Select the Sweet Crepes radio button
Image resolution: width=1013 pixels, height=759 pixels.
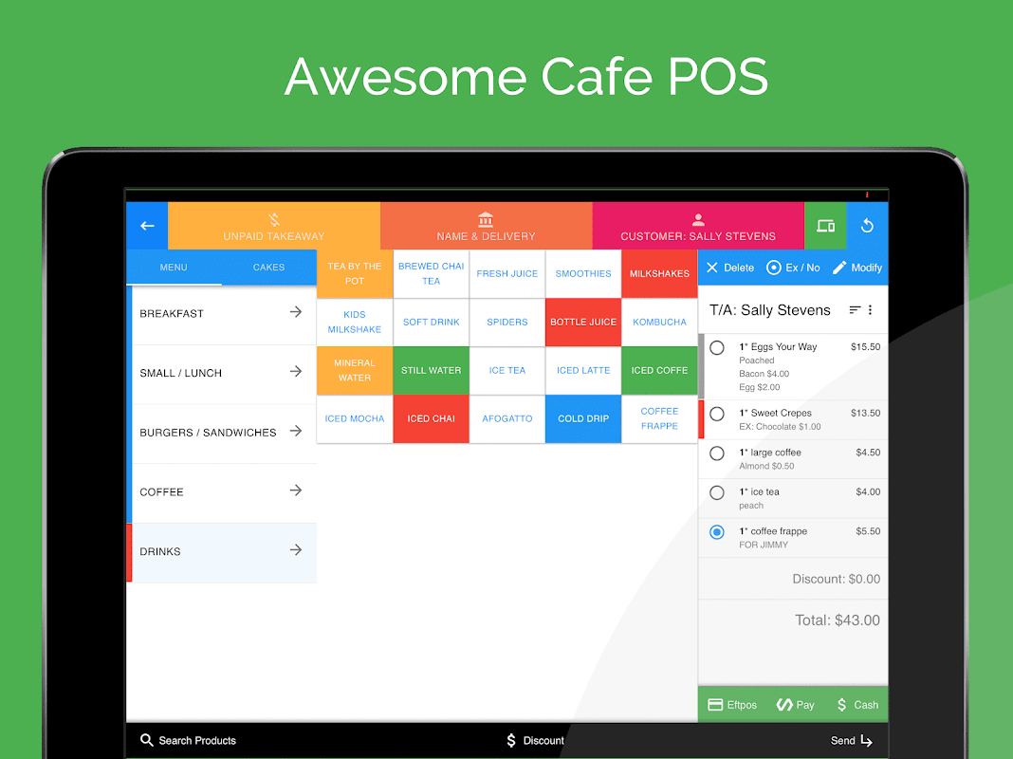pos(716,414)
